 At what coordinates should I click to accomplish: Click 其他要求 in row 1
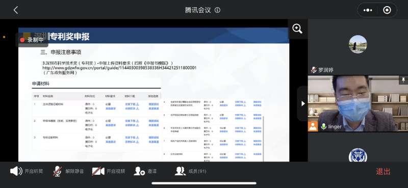click(x=111, y=109)
